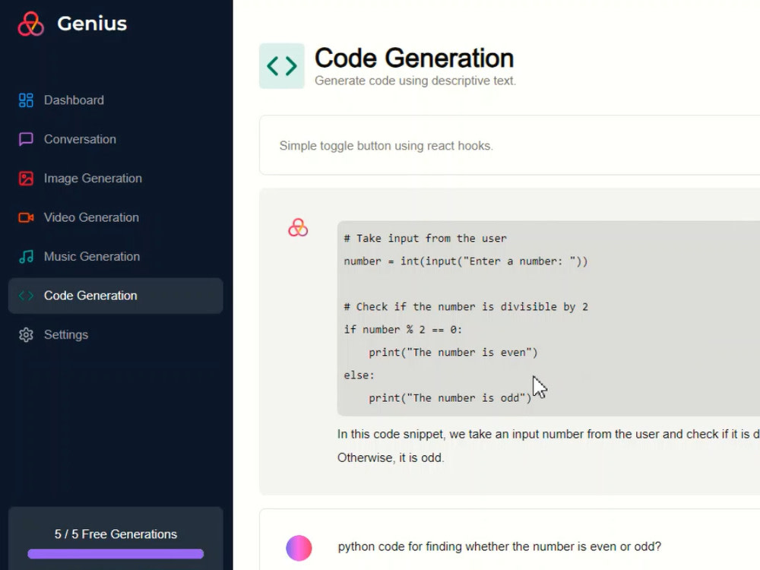Click the 'Otherwise, it is odd.' text

[391, 458]
